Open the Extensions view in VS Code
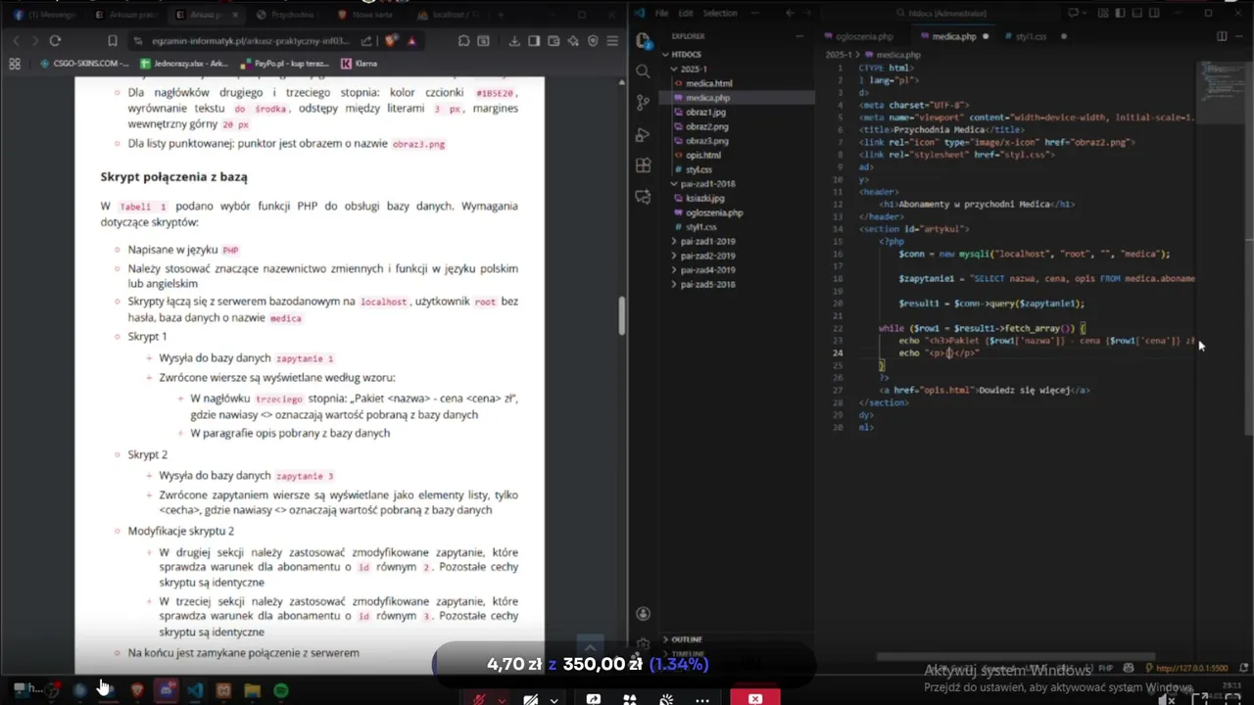 click(x=643, y=165)
